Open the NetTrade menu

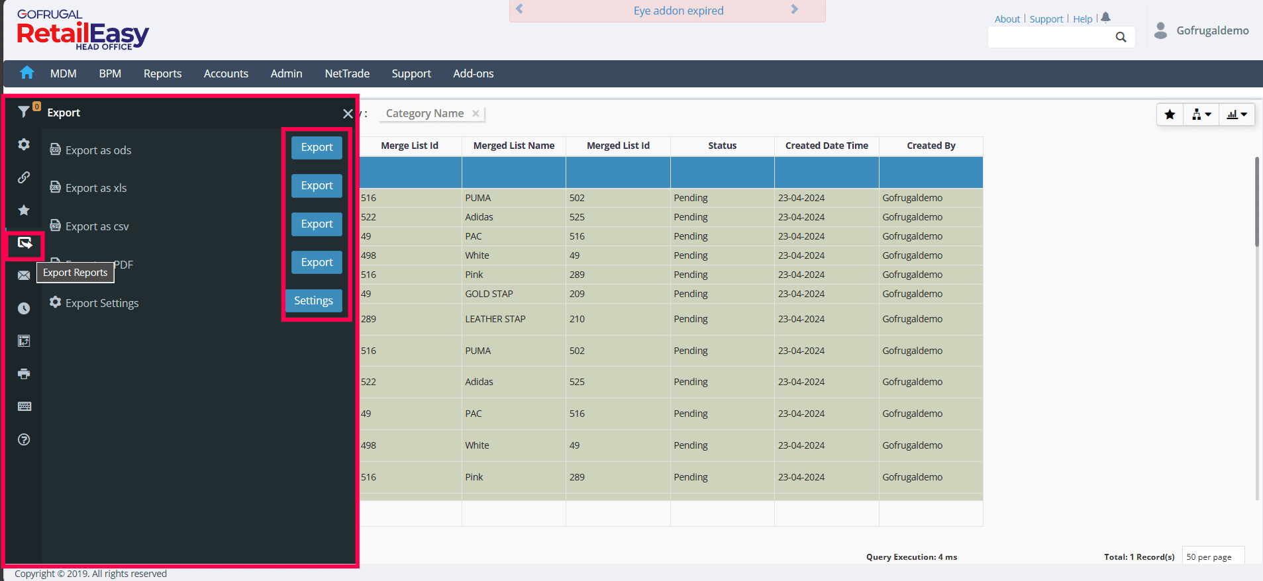pyautogui.click(x=347, y=73)
